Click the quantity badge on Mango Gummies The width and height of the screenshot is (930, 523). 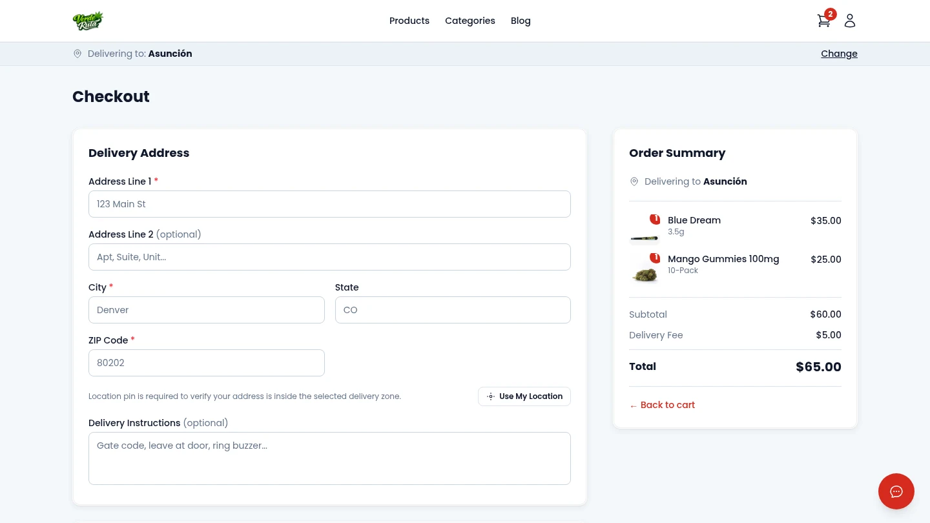point(655,258)
